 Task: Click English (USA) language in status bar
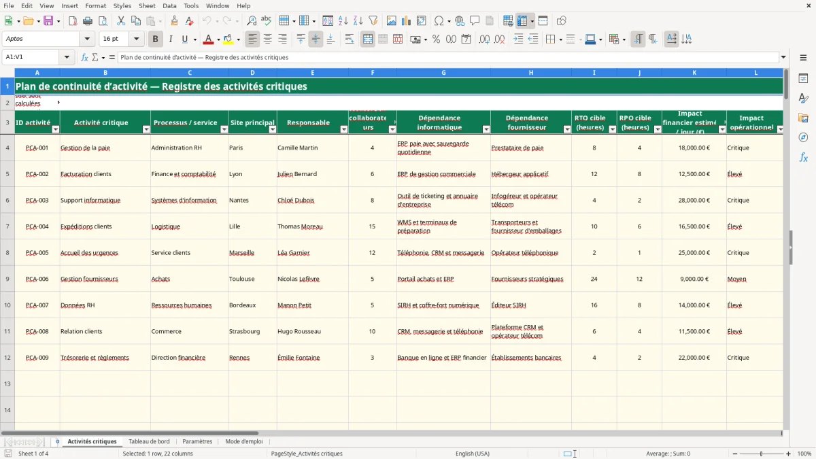click(473, 454)
